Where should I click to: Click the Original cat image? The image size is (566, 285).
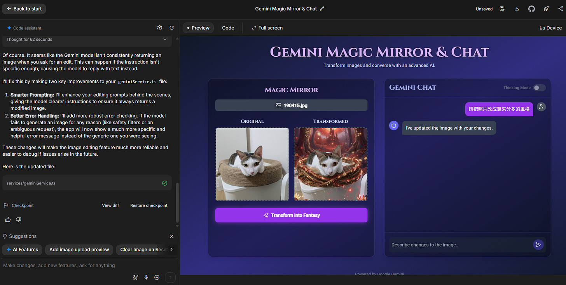252,164
